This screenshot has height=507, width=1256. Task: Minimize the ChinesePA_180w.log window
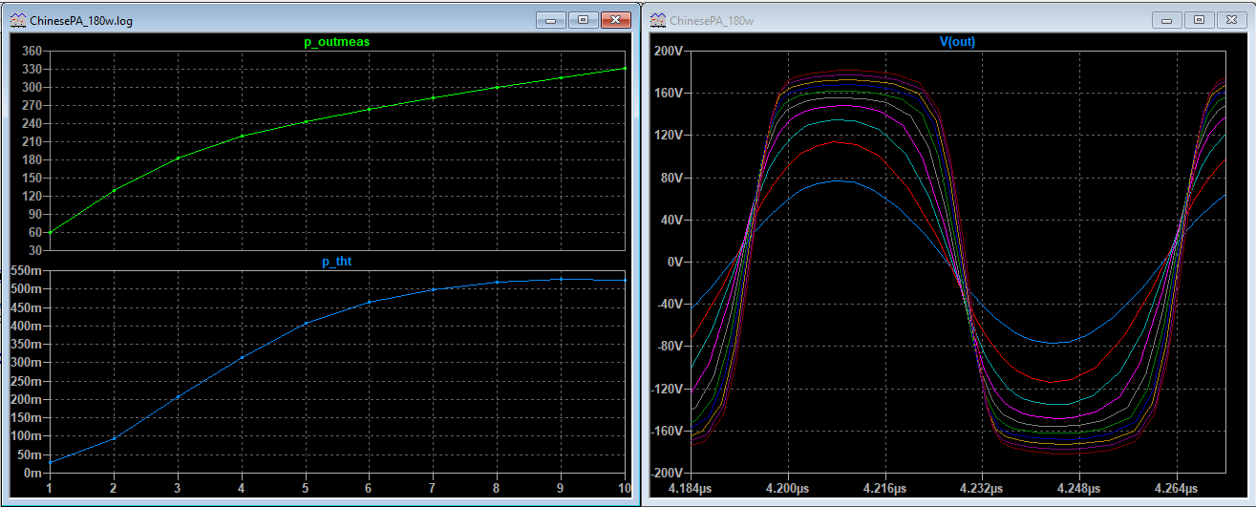coord(550,19)
